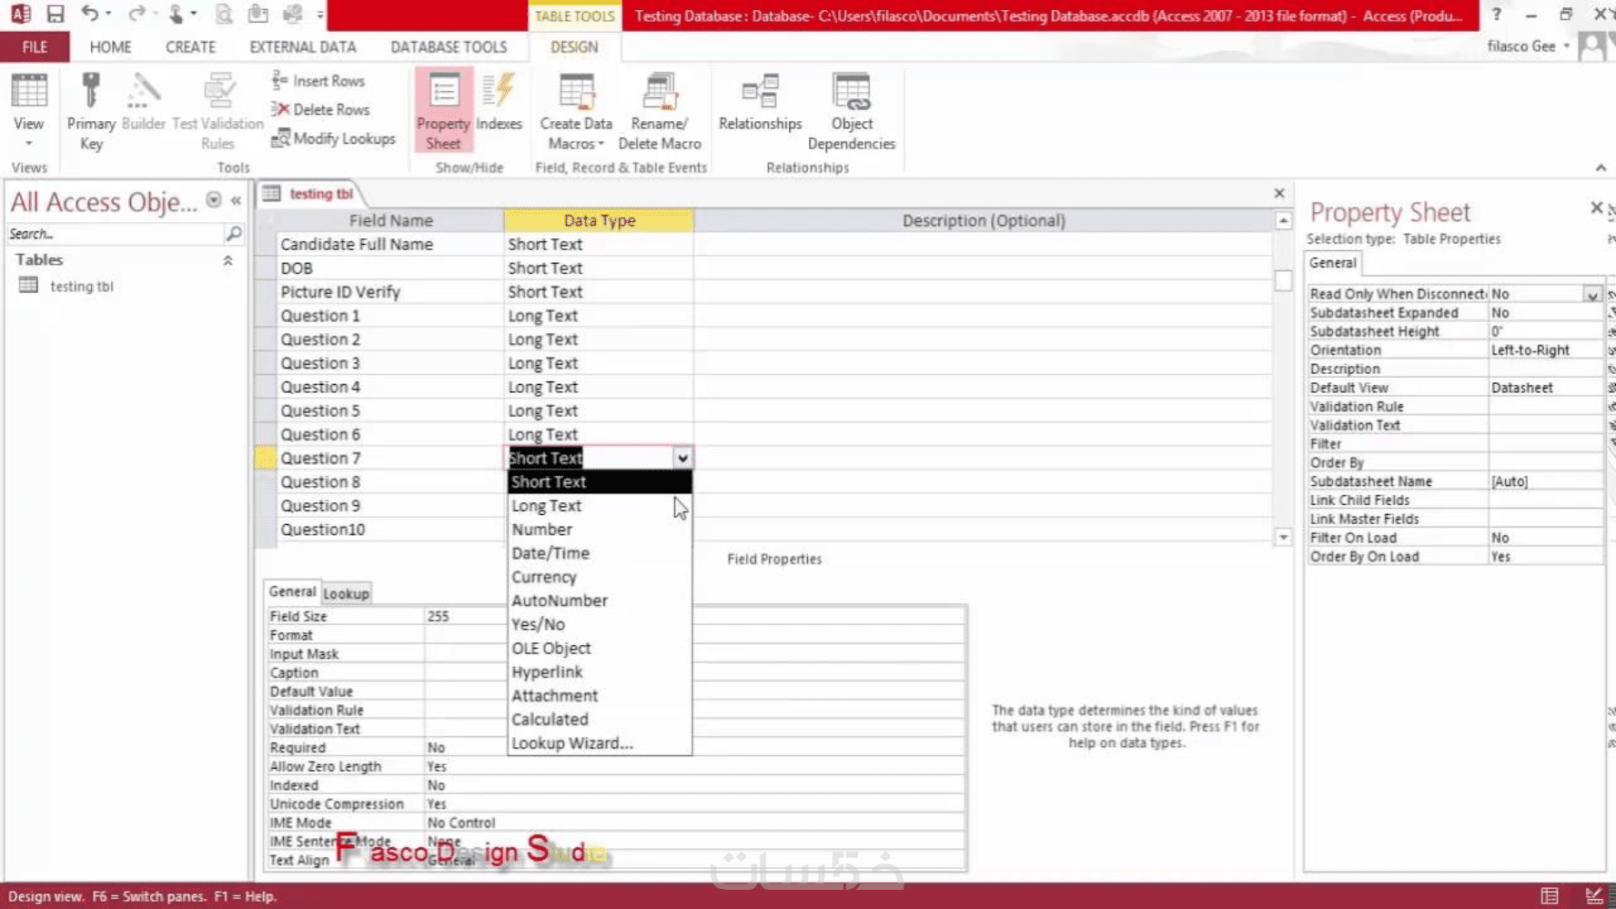Click the Save icon in quick access toolbar
The width and height of the screenshot is (1616, 909).
point(56,14)
